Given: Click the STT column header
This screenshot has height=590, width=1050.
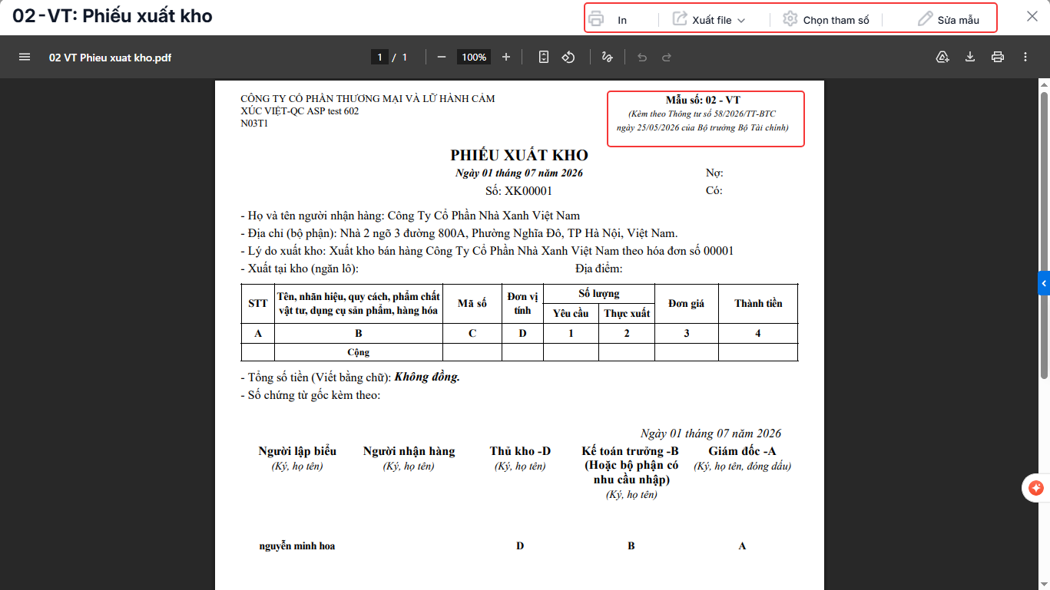Looking at the screenshot, I should pyautogui.click(x=258, y=303).
